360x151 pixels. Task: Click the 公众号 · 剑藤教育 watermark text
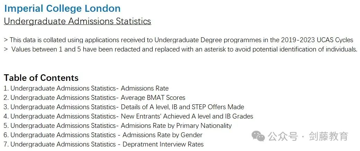click(x=308, y=136)
